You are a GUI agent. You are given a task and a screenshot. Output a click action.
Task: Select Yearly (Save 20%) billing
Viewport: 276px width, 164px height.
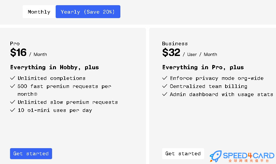[x=88, y=12]
